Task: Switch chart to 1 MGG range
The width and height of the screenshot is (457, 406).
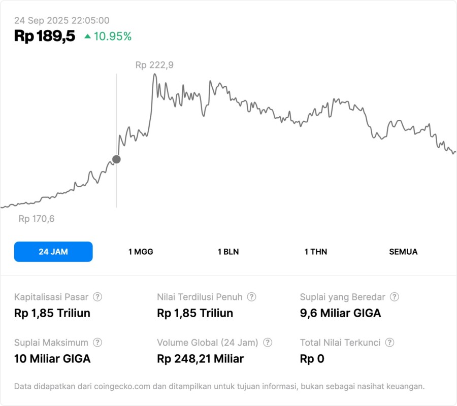Action: (141, 252)
